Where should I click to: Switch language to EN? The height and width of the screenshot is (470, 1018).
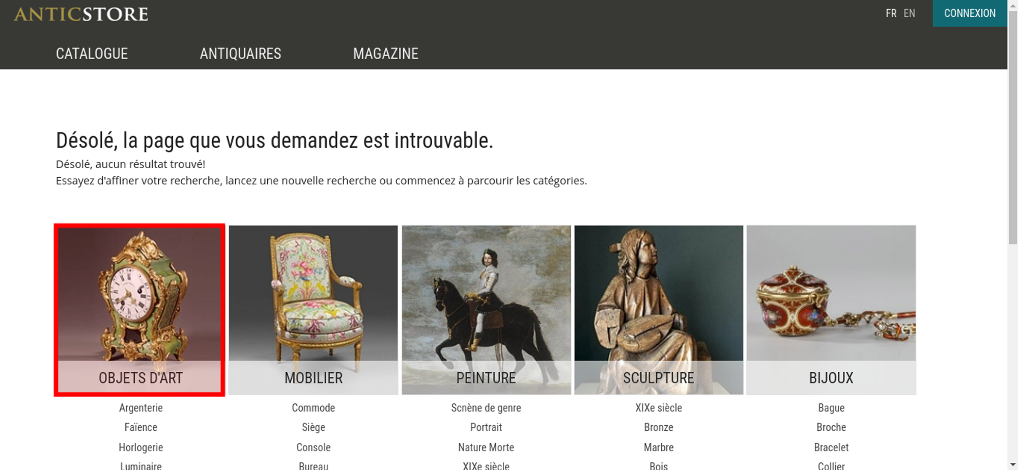click(909, 13)
